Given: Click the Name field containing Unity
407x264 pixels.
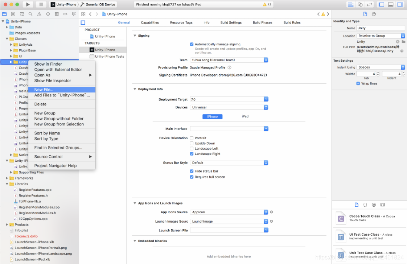Looking at the screenshot, I should 381,28.
